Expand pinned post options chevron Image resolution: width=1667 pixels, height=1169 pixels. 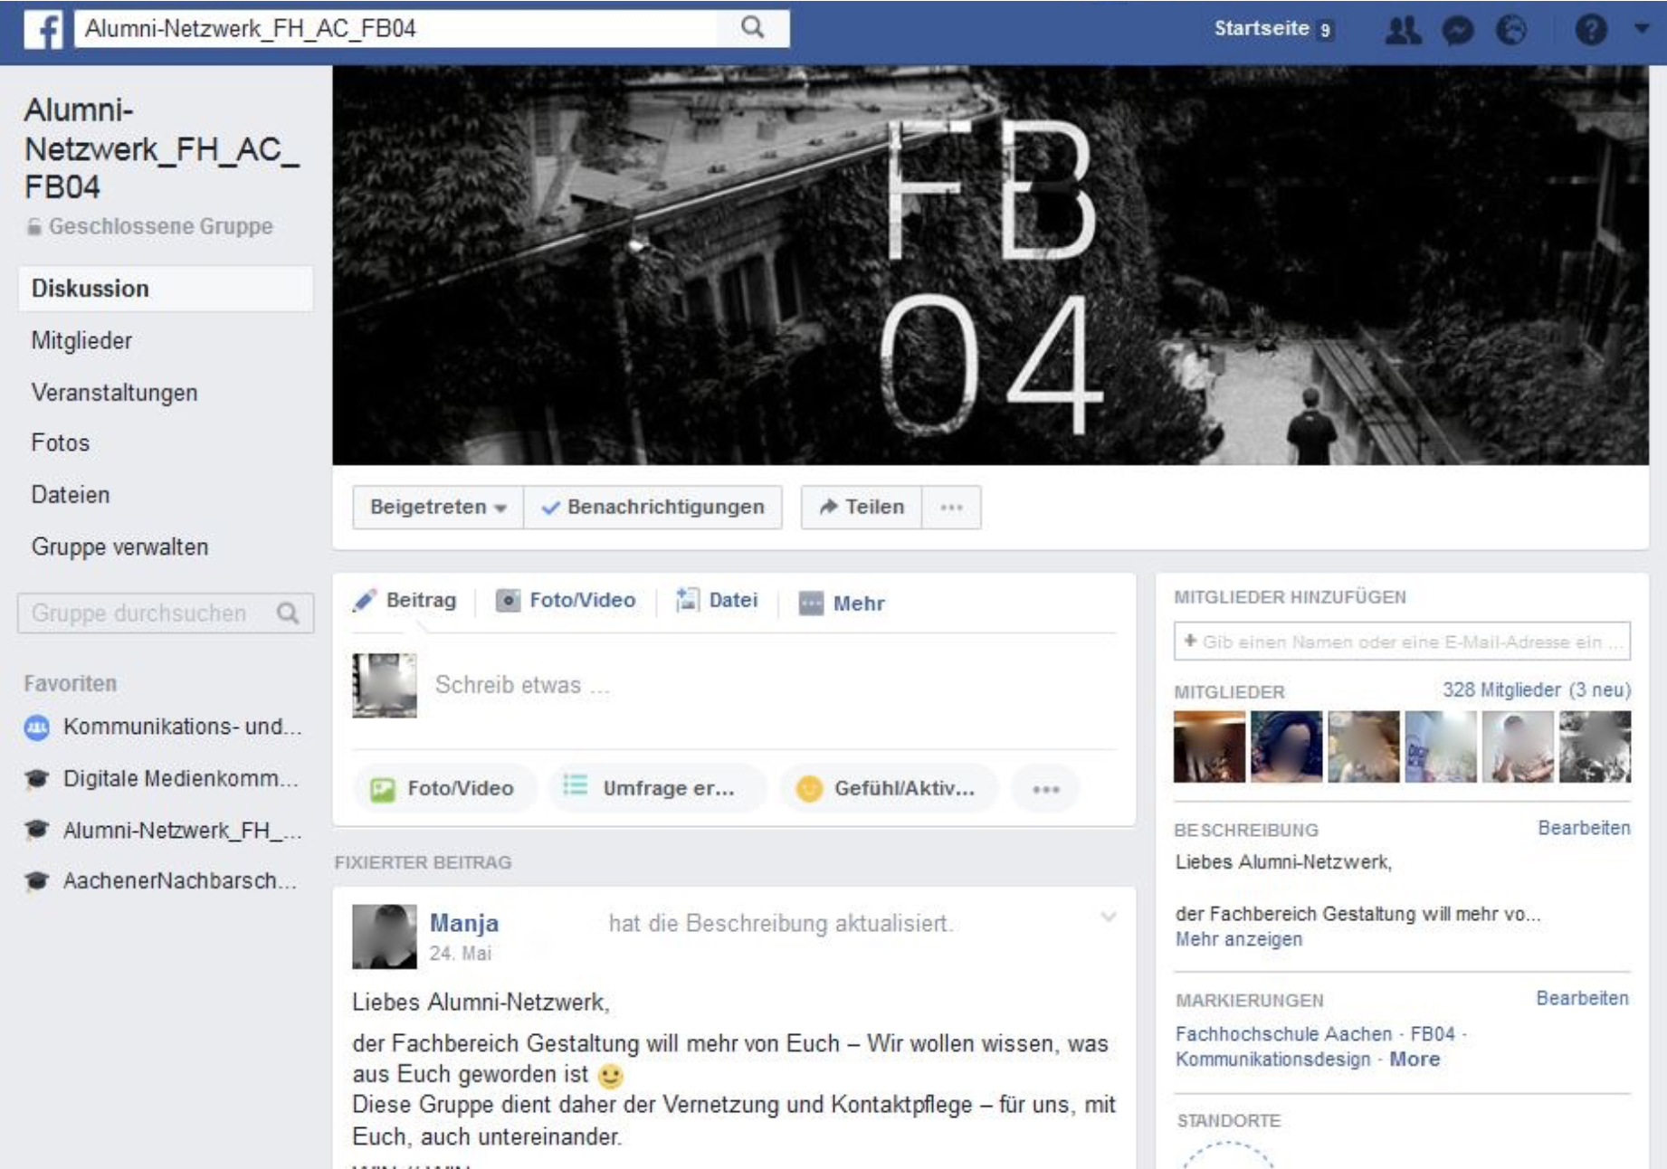coord(1108,917)
